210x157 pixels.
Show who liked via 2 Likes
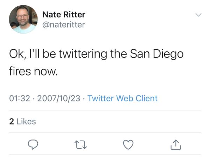click(x=22, y=121)
